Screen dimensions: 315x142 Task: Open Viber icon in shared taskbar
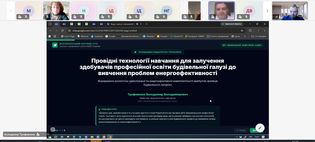click(86, 137)
